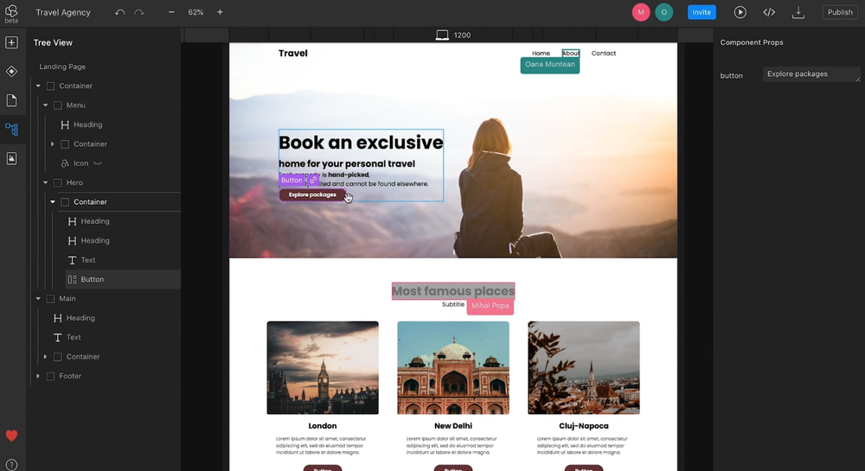
Task: Click the M user avatar
Action: pyautogui.click(x=640, y=12)
